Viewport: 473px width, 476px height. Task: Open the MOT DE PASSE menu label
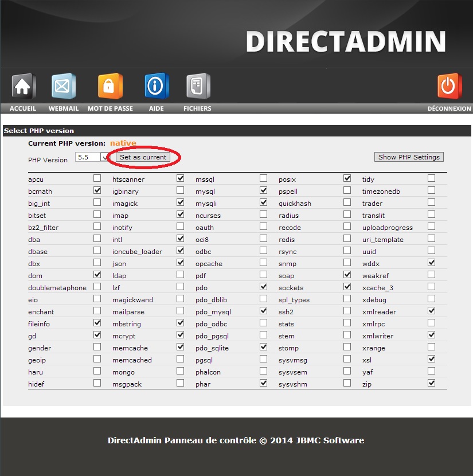110,108
